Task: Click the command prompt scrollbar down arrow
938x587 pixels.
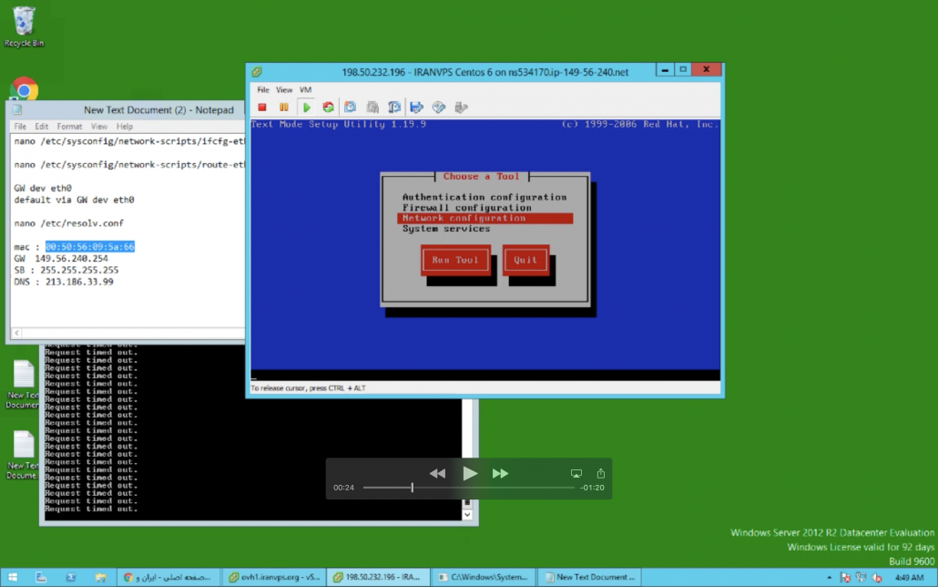Action: pyautogui.click(x=468, y=514)
